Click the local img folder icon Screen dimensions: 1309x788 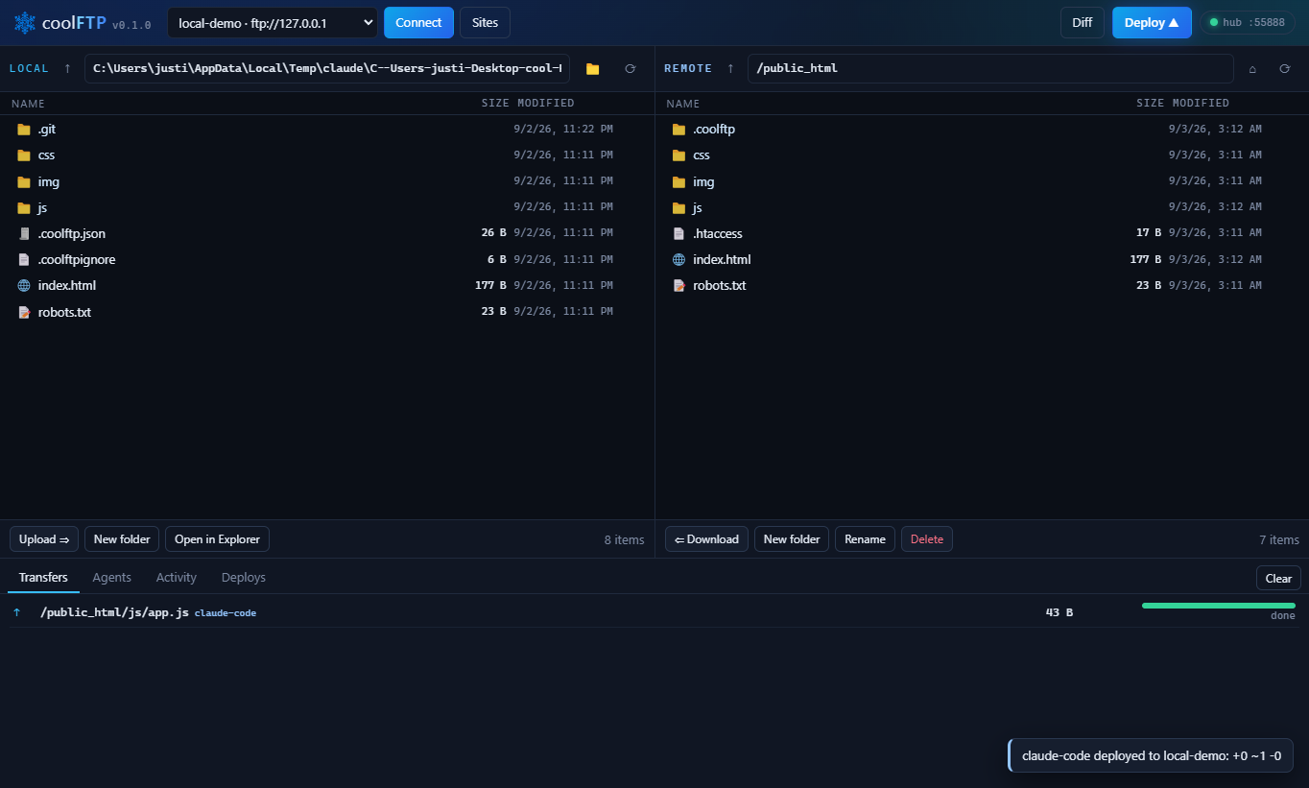pyautogui.click(x=24, y=181)
